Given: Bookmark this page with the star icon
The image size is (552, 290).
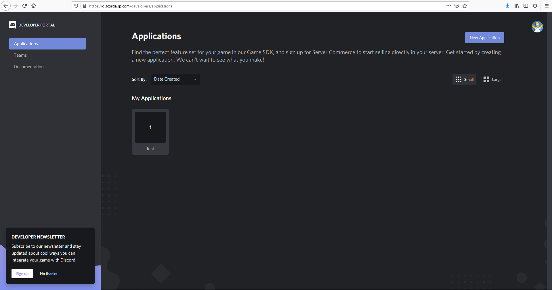Looking at the screenshot, I should click(x=465, y=6).
